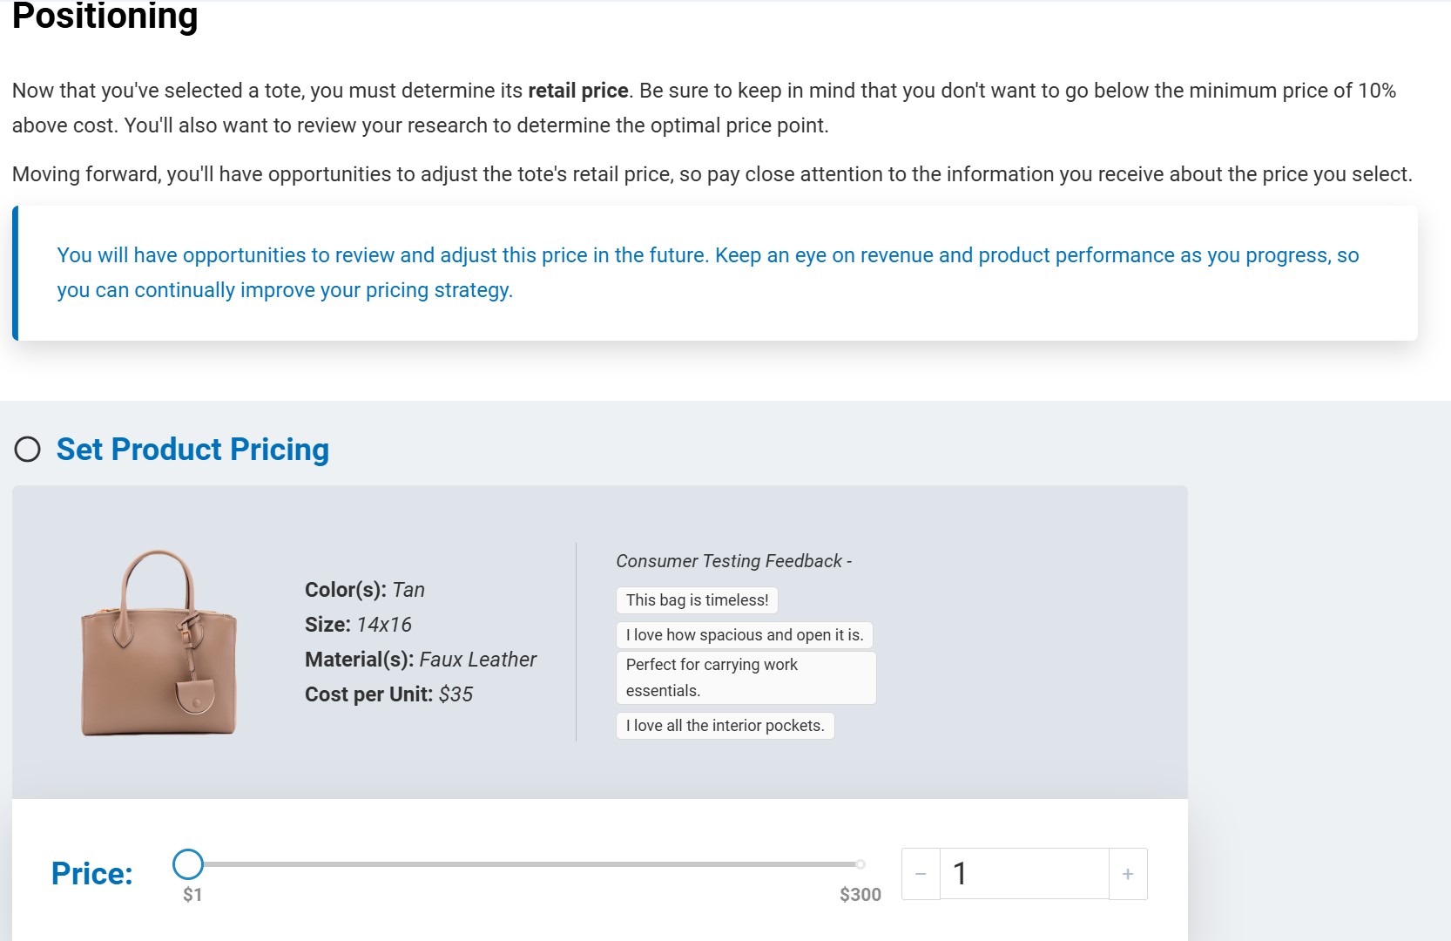Click the blue informational note box
Image resolution: width=1451 pixels, height=941 pixels.
click(714, 272)
